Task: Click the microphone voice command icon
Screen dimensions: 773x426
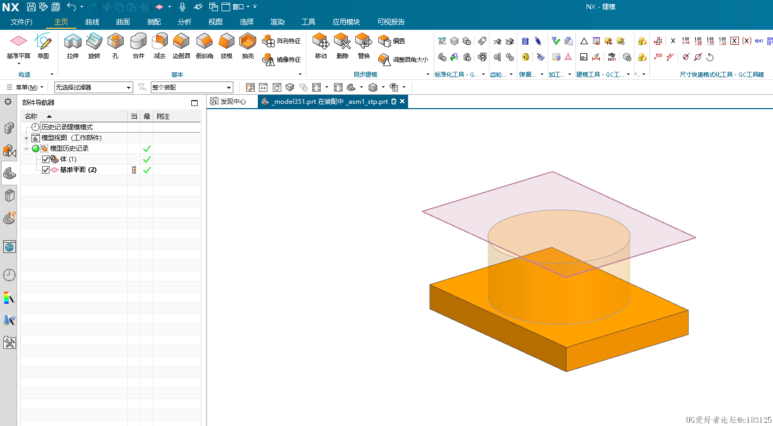Action: pos(182,7)
